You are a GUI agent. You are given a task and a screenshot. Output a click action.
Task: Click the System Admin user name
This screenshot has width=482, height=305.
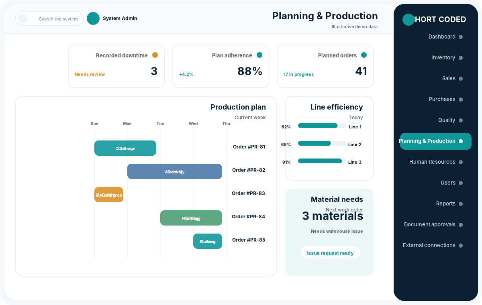pyautogui.click(x=120, y=18)
